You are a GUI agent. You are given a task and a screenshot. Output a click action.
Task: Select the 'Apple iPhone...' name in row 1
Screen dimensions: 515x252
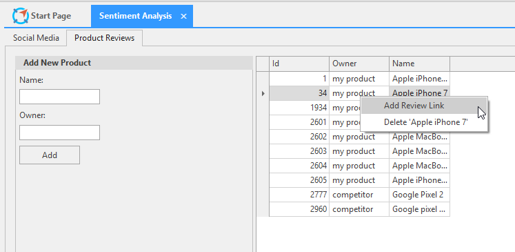point(419,79)
